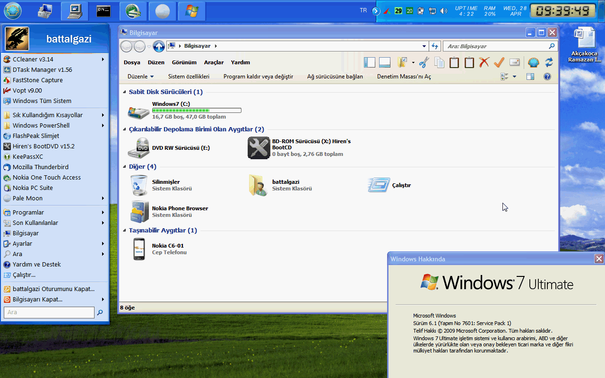Click the blue help question mark icon
This screenshot has width=605, height=378.
coord(547,77)
